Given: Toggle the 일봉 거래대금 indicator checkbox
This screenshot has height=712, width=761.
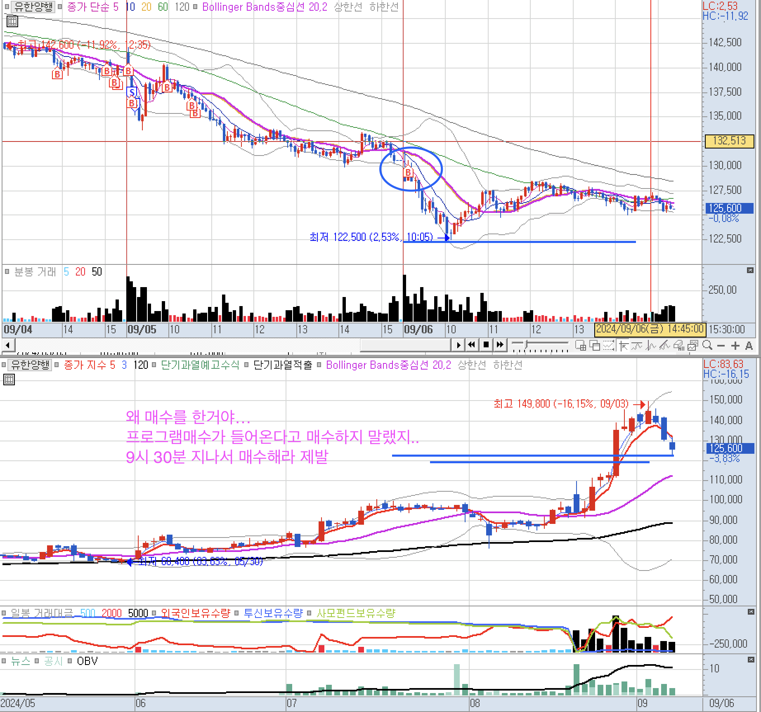Looking at the screenshot, I should click(x=4, y=613).
